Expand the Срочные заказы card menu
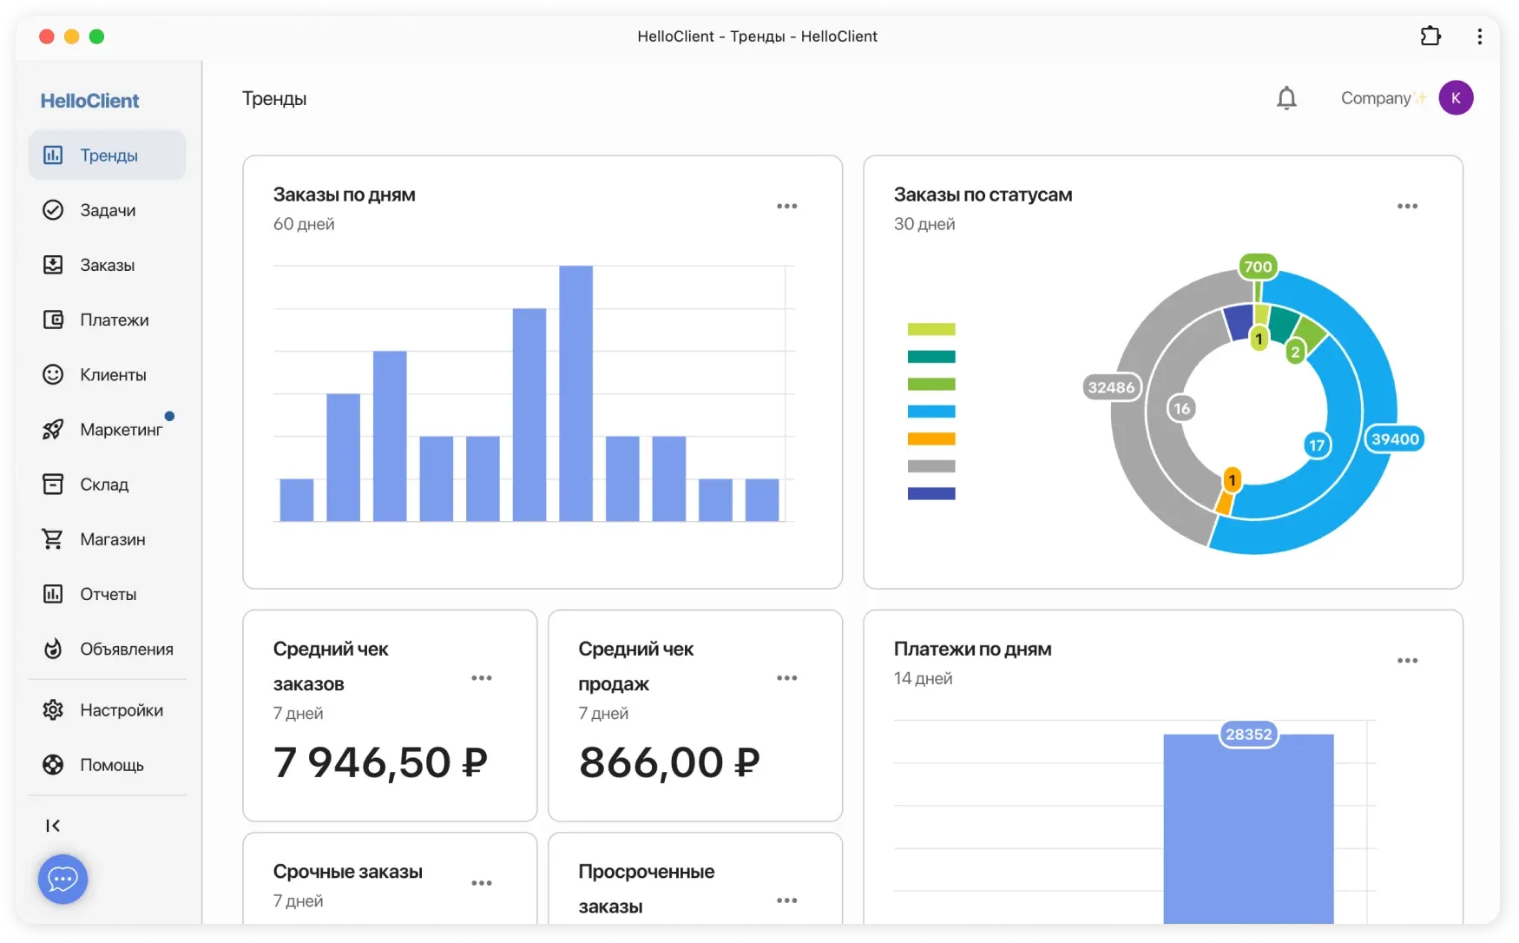Image resolution: width=1519 pixels, height=943 pixels. (x=482, y=883)
